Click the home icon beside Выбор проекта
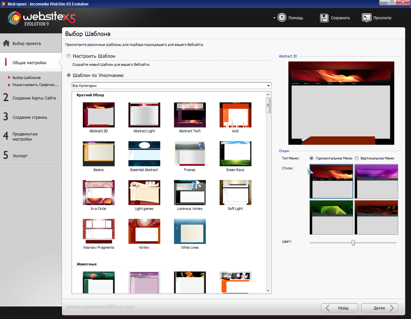Image resolution: width=411 pixels, height=319 pixels. pos(6,43)
